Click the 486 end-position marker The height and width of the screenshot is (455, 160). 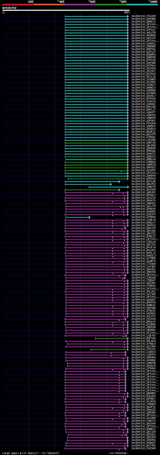[x=126, y=12]
